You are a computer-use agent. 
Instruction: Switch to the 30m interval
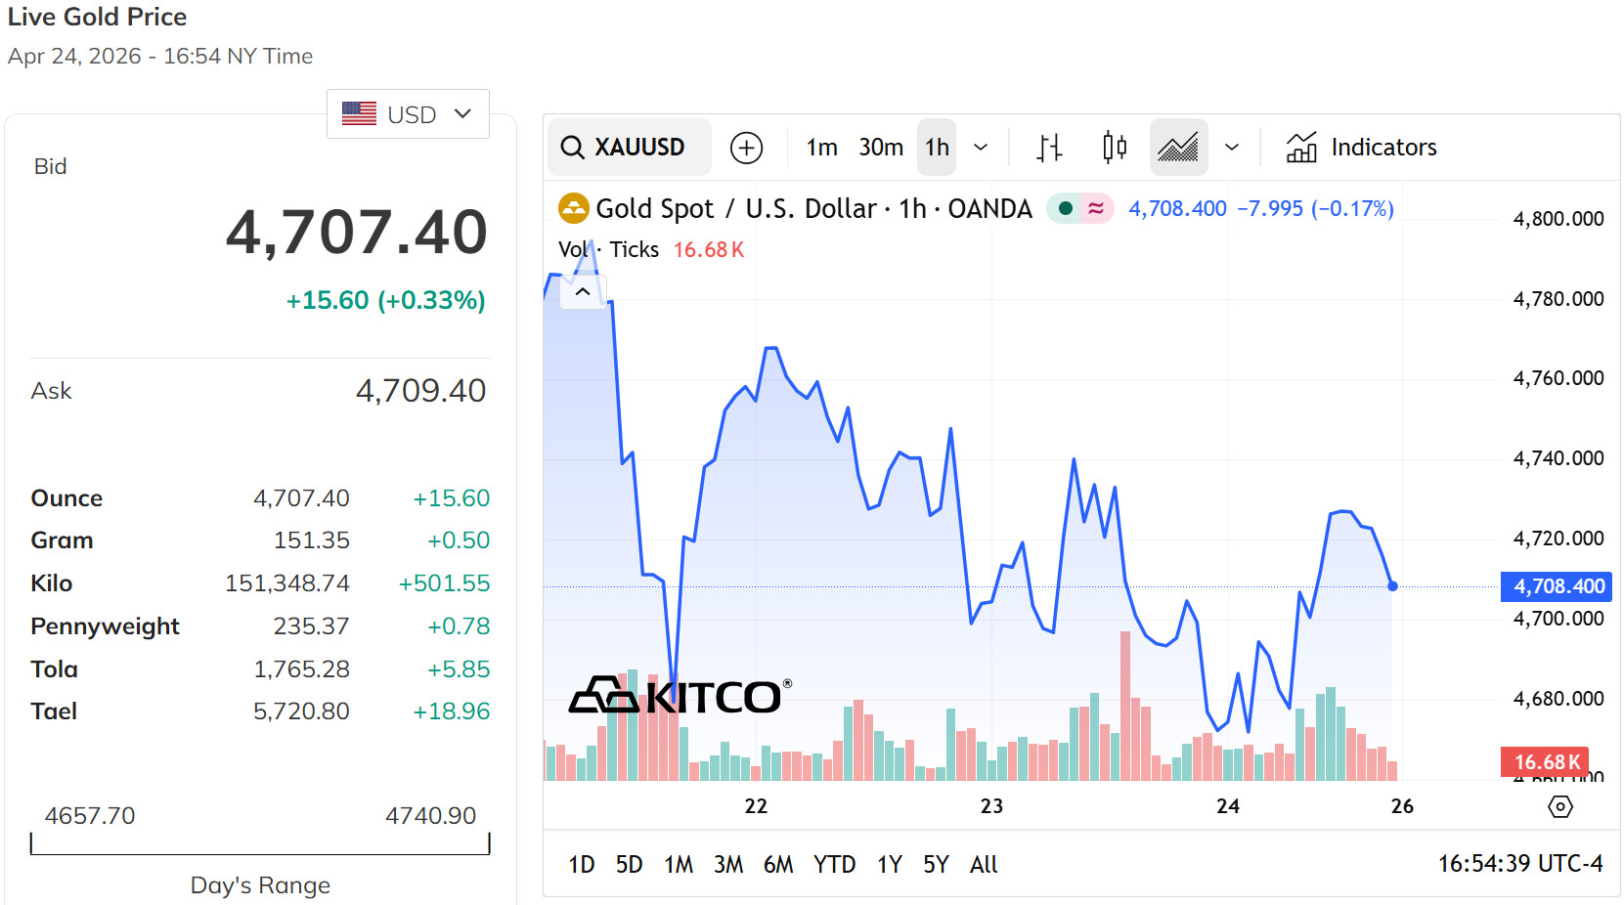tap(881, 148)
